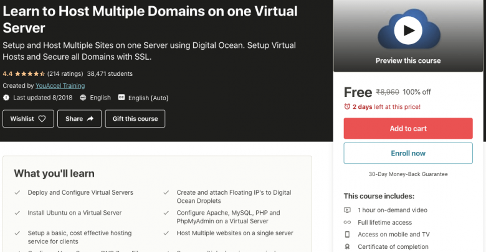Click the course subtitle description text
This screenshot has width=486, height=252.
point(149,51)
